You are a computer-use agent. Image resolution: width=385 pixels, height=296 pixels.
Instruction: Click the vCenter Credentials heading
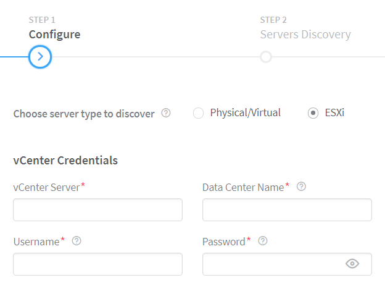[x=65, y=161]
